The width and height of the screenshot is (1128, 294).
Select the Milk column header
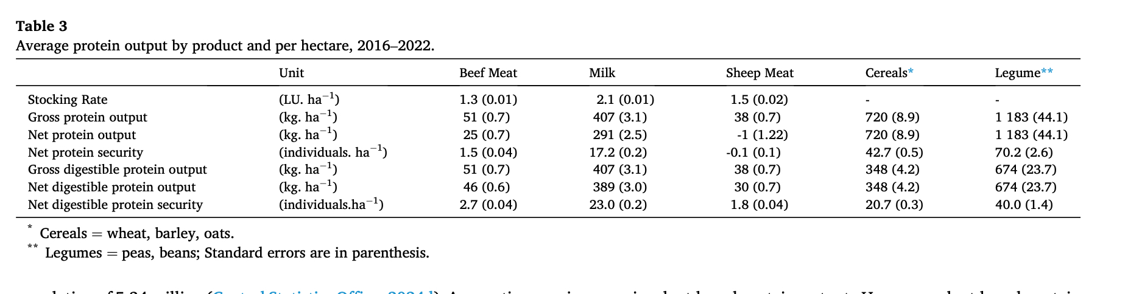click(x=602, y=73)
